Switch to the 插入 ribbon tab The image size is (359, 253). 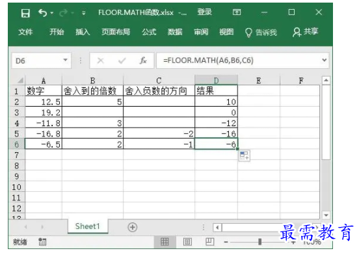point(83,32)
